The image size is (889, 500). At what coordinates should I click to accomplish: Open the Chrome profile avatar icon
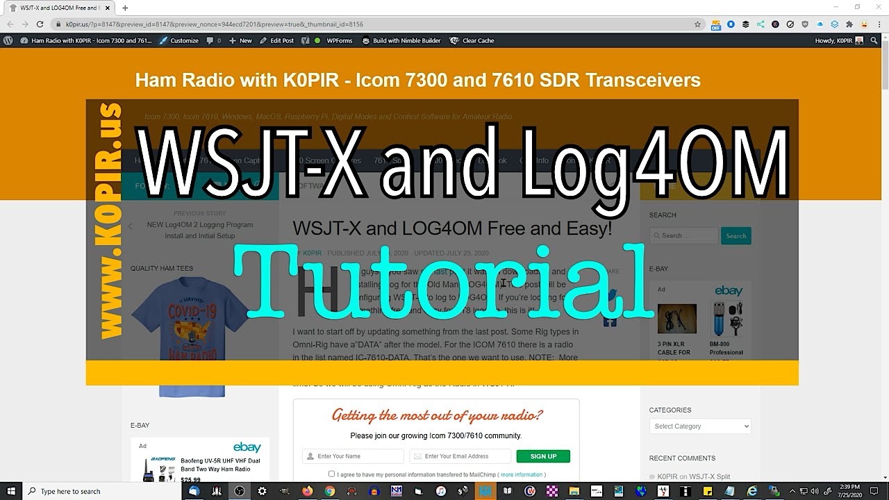click(x=864, y=24)
